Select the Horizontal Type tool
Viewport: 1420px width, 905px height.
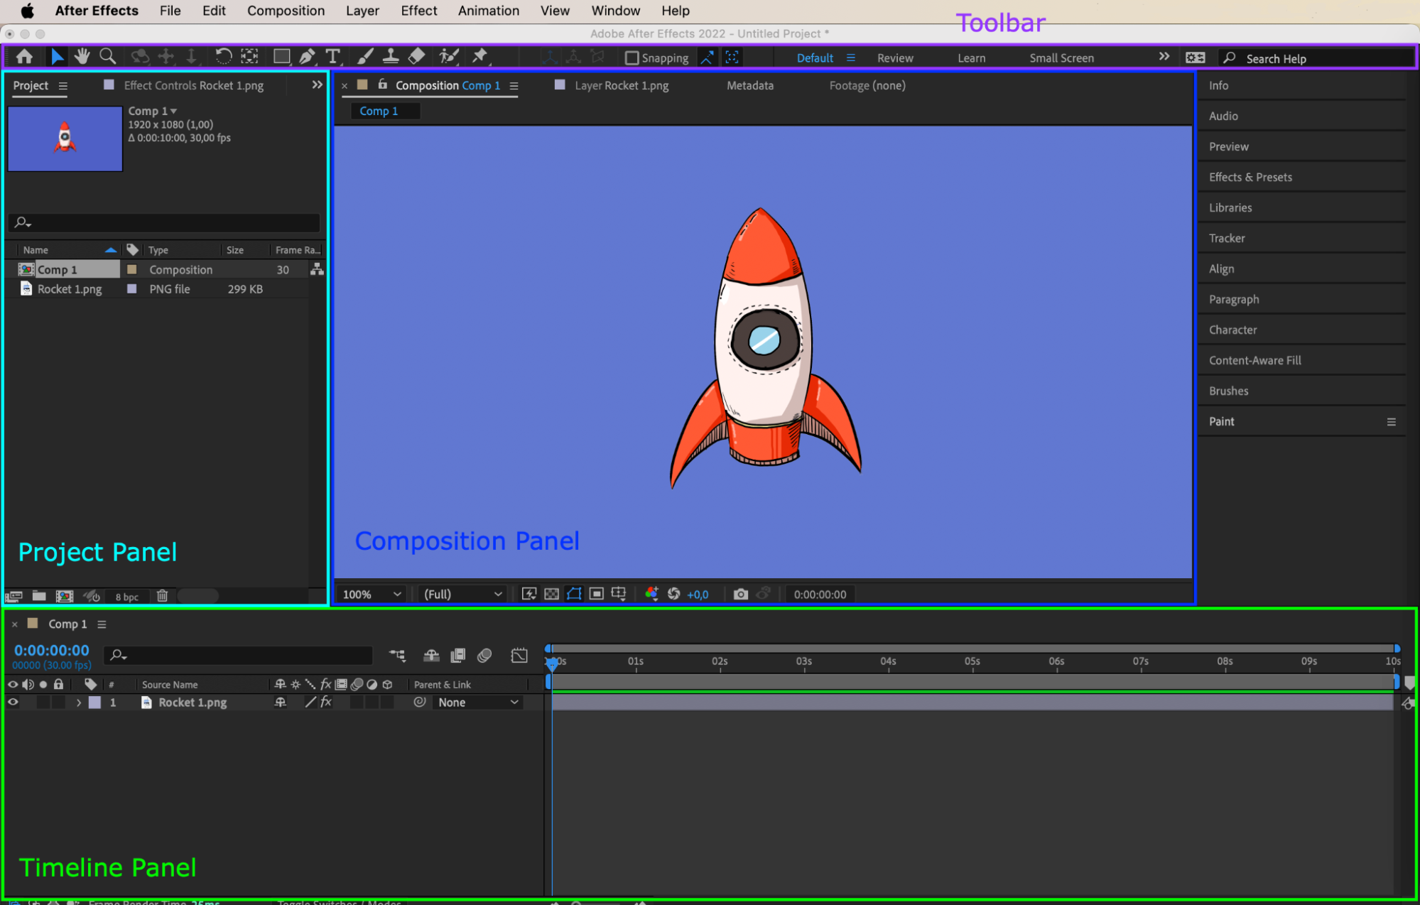point(332,57)
